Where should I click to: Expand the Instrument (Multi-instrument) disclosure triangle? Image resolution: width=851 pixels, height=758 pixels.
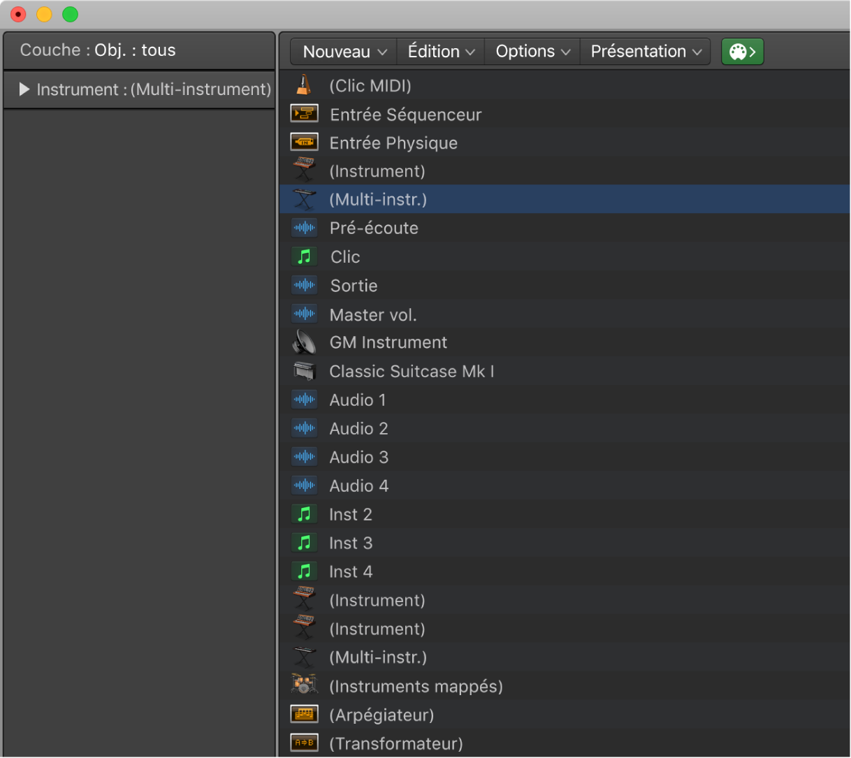pos(24,89)
